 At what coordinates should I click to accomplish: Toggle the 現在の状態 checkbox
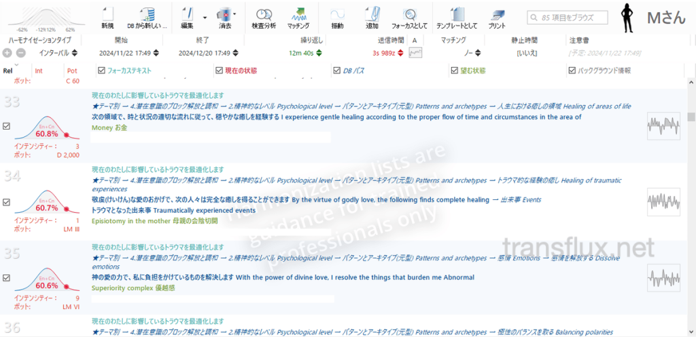pyautogui.click(x=219, y=71)
